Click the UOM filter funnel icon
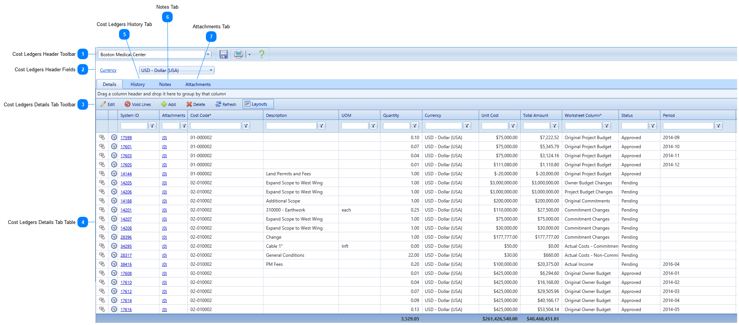The width and height of the screenshot is (739, 325). [373, 126]
